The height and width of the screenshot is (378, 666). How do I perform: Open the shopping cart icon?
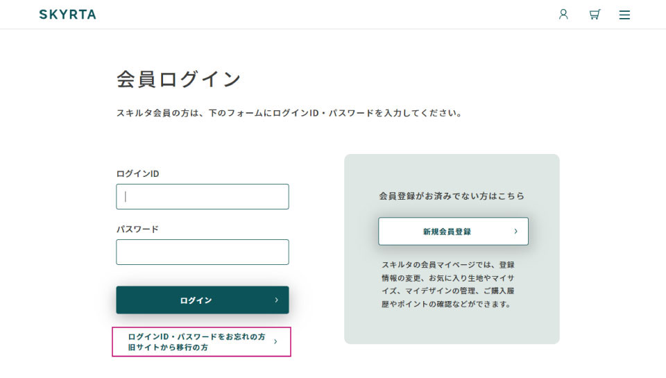(x=595, y=15)
